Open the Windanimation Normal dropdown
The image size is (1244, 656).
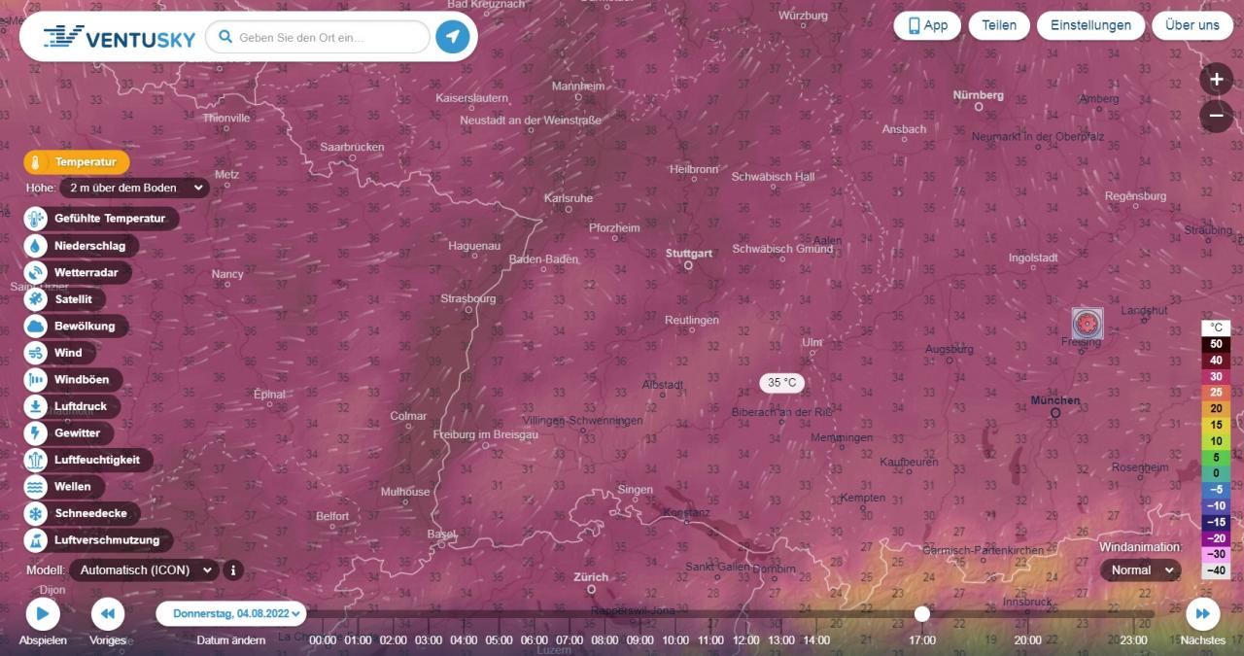coord(1140,570)
